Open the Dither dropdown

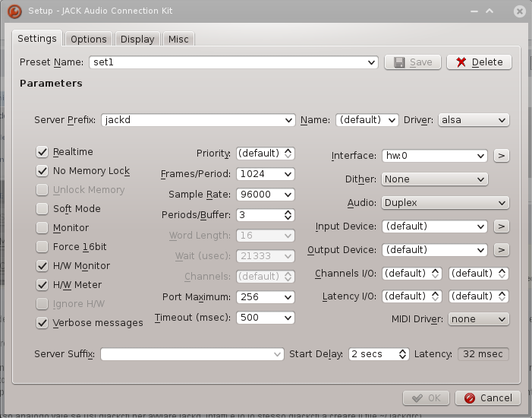[x=435, y=179]
